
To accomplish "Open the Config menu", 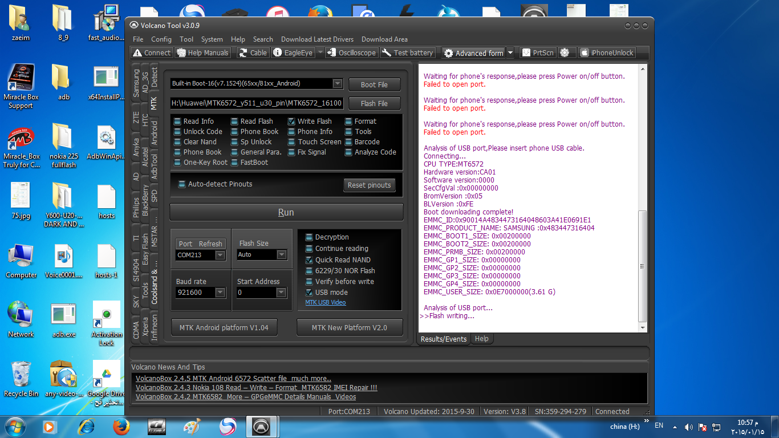I will [161, 39].
